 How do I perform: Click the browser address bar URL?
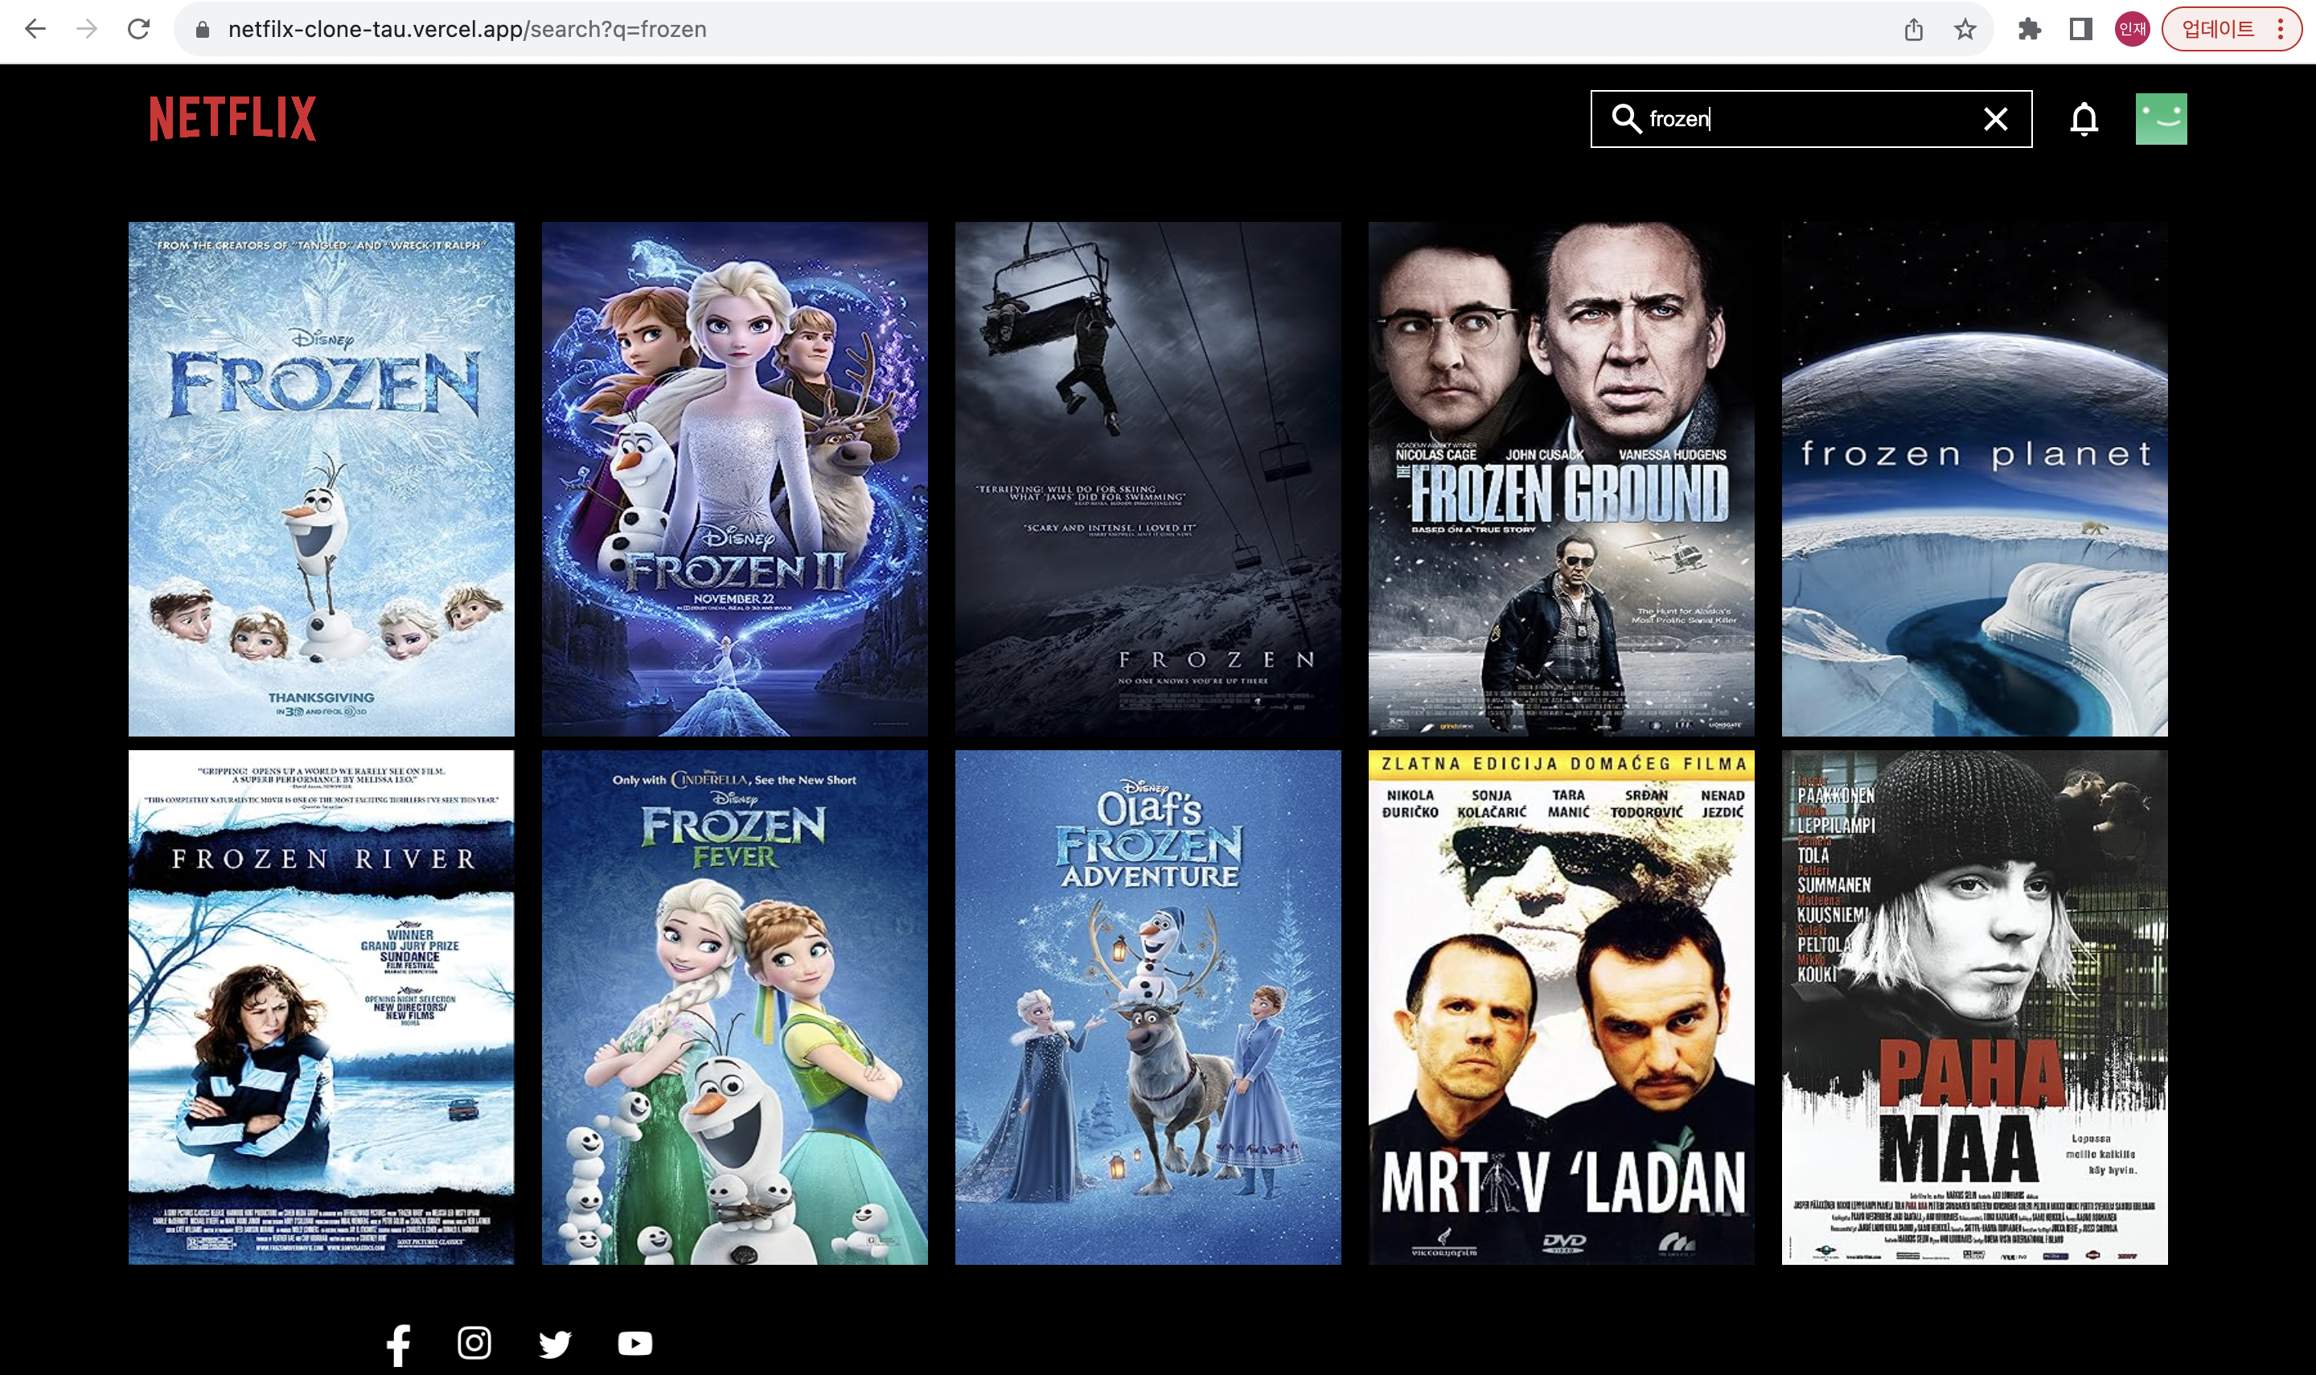coord(467,30)
